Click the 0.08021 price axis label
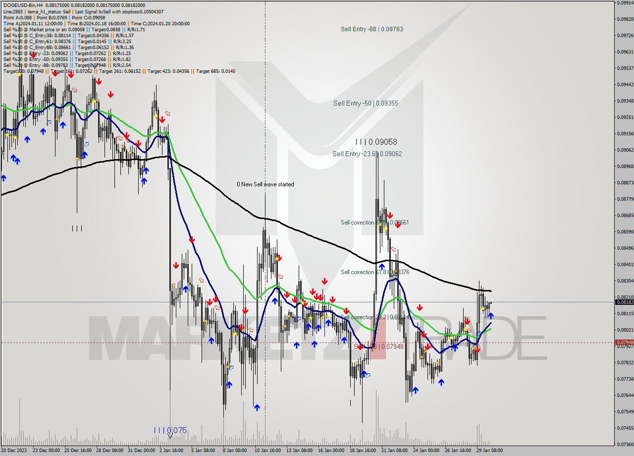Image resolution: width=634 pixels, height=456 pixels. [626, 330]
